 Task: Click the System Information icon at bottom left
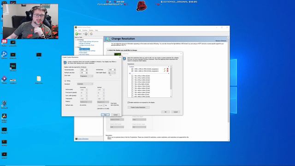(77, 139)
